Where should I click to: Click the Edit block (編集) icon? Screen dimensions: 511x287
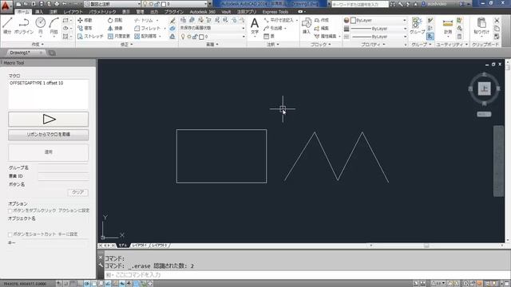[x=321, y=29]
